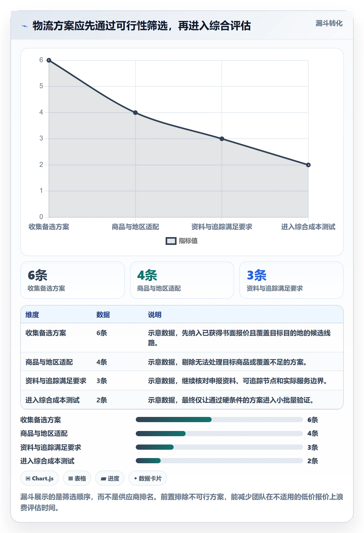Click table cell 收集备选方案 in first row
Viewport: 364px width, 533px height.
pyautogui.click(x=46, y=333)
